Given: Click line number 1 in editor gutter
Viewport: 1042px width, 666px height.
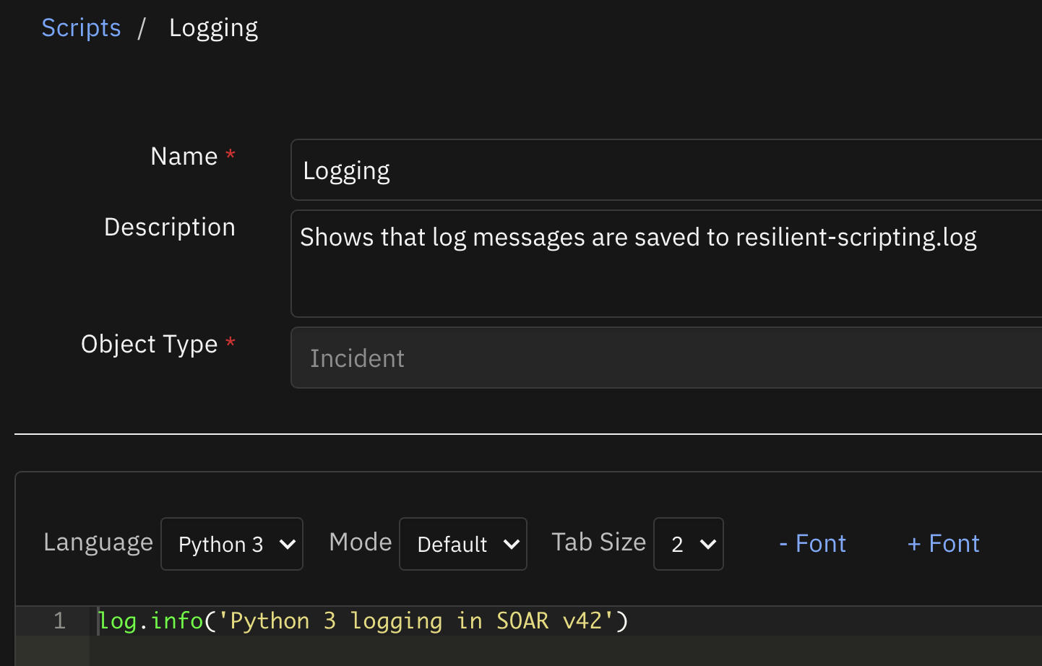Looking at the screenshot, I should tap(60, 620).
